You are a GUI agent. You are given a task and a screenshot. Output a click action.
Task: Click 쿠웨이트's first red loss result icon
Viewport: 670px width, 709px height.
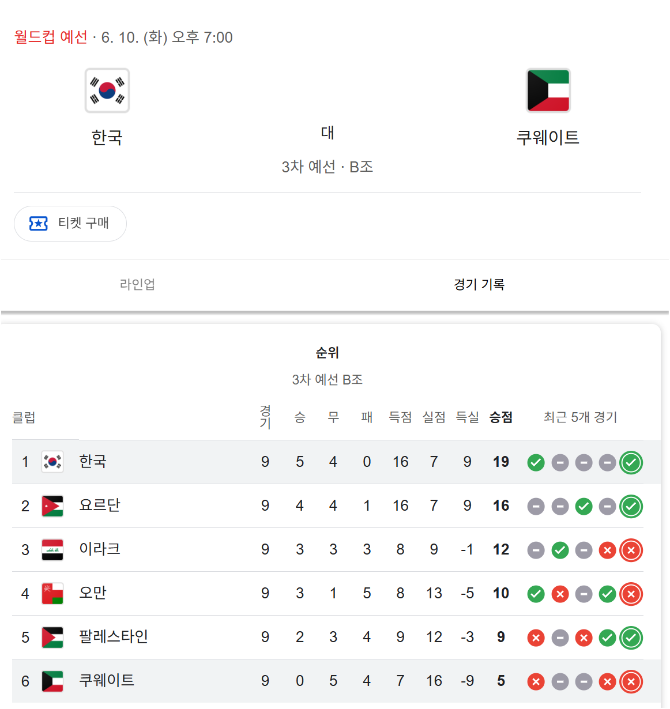pyautogui.click(x=536, y=681)
